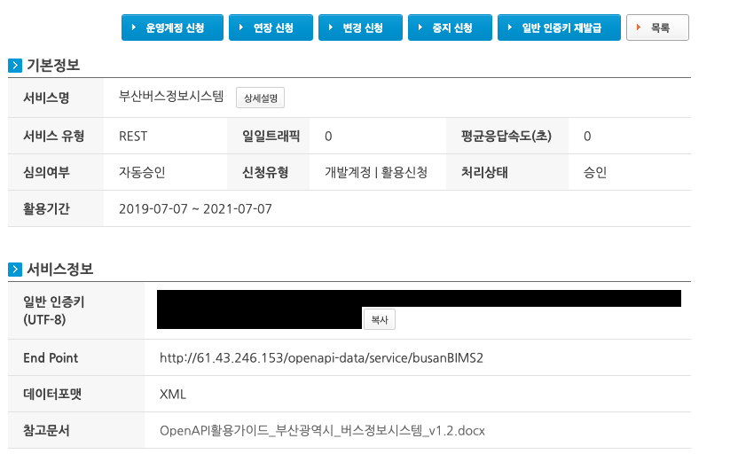Click the XML data format value

tap(173, 395)
